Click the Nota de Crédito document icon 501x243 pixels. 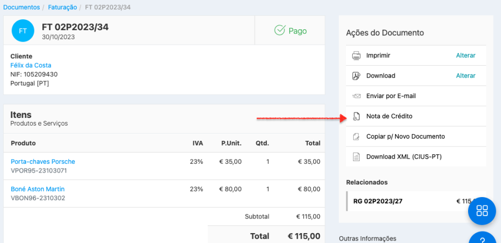point(356,116)
